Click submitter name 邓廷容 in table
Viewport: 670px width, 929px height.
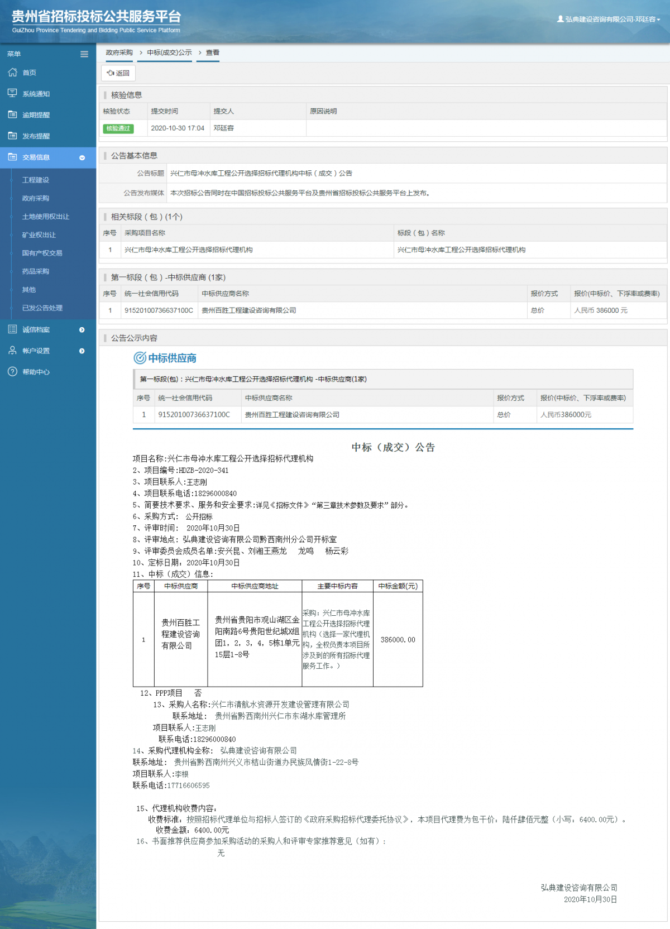tap(224, 128)
